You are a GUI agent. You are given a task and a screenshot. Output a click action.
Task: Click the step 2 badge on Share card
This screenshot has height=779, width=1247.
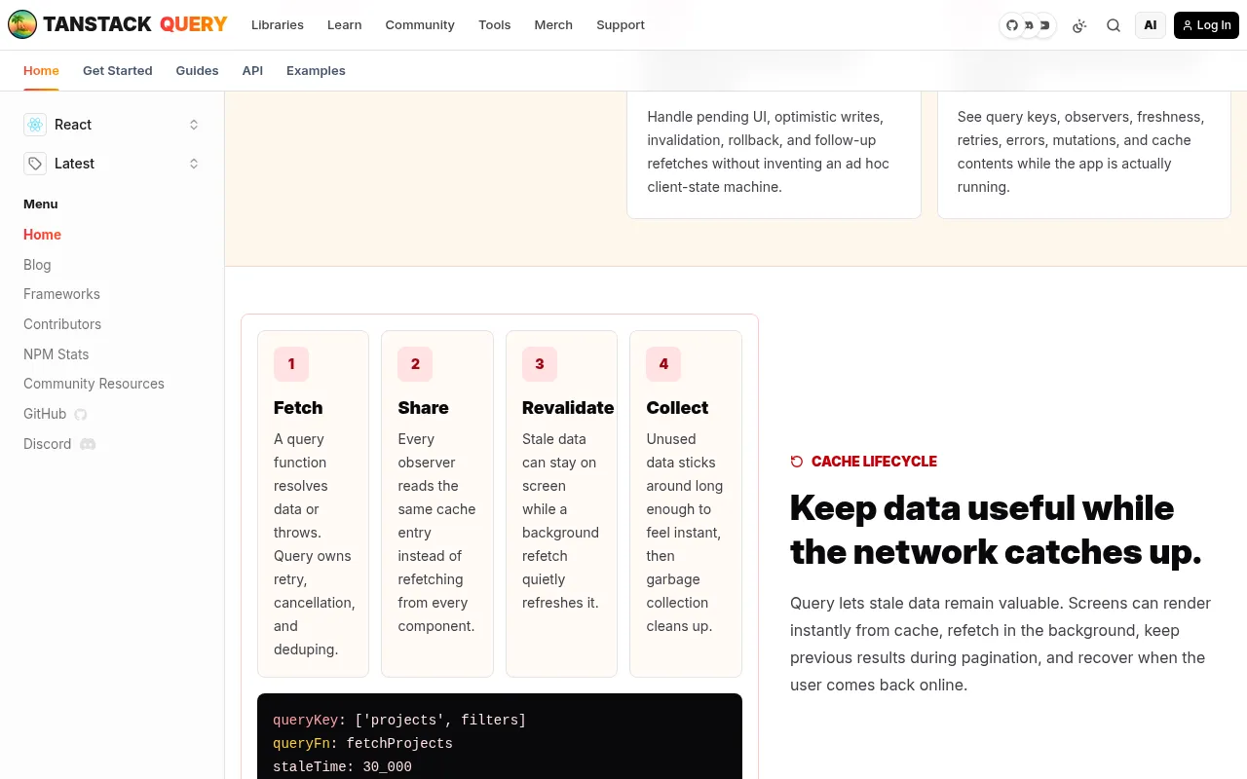click(x=415, y=364)
